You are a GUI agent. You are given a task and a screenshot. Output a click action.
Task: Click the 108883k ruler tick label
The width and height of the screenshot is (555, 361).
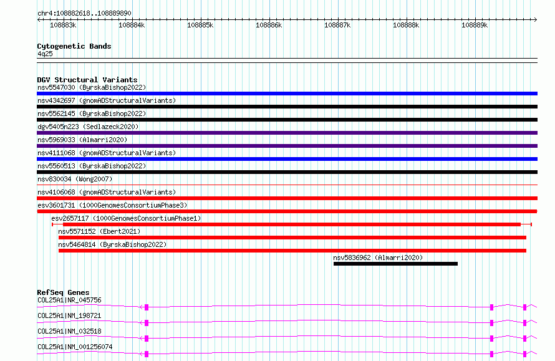pos(63,25)
